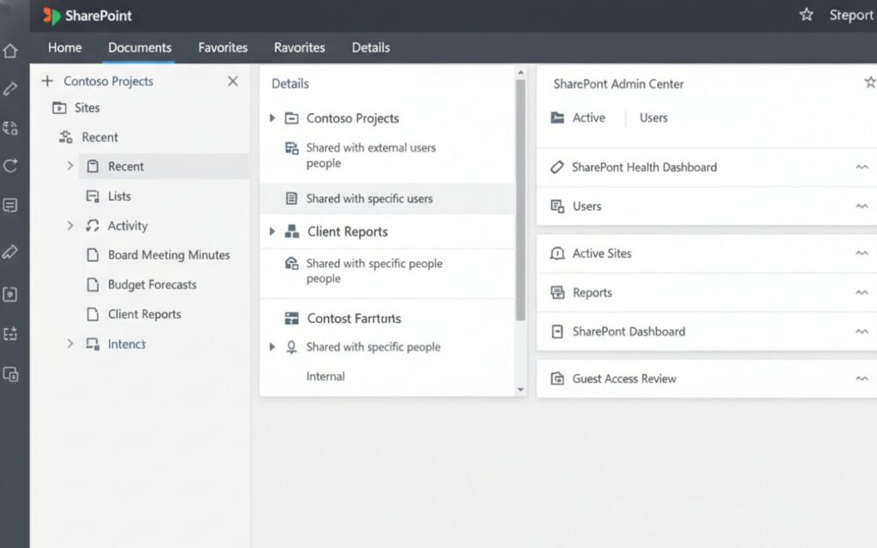Click the Users tab in Admin Center
The image size is (877, 548).
coord(653,118)
